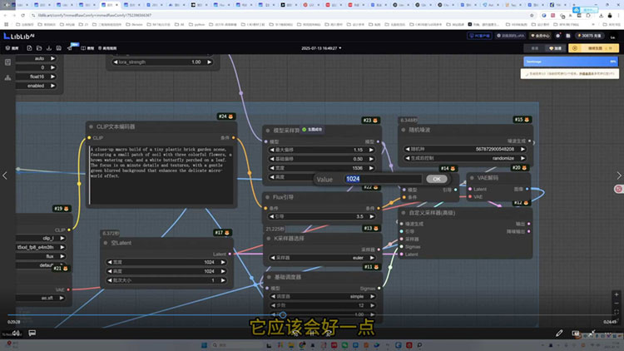Open the 调度器 simple dropdown
The height and width of the screenshot is (351, 624).
pos(321,295)
